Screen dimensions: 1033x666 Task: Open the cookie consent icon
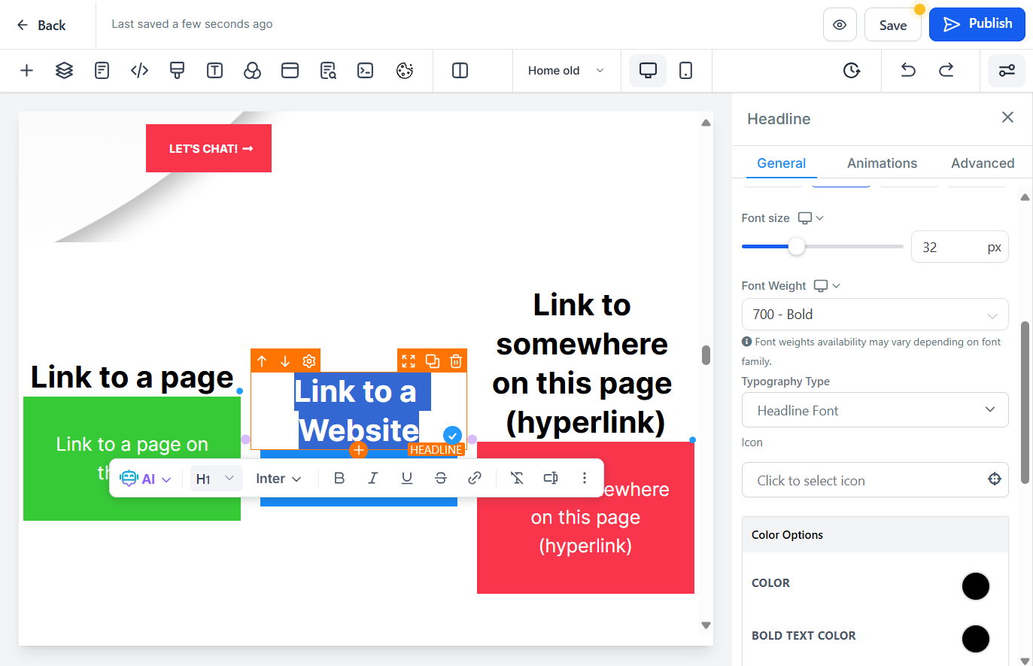[405, 71]
